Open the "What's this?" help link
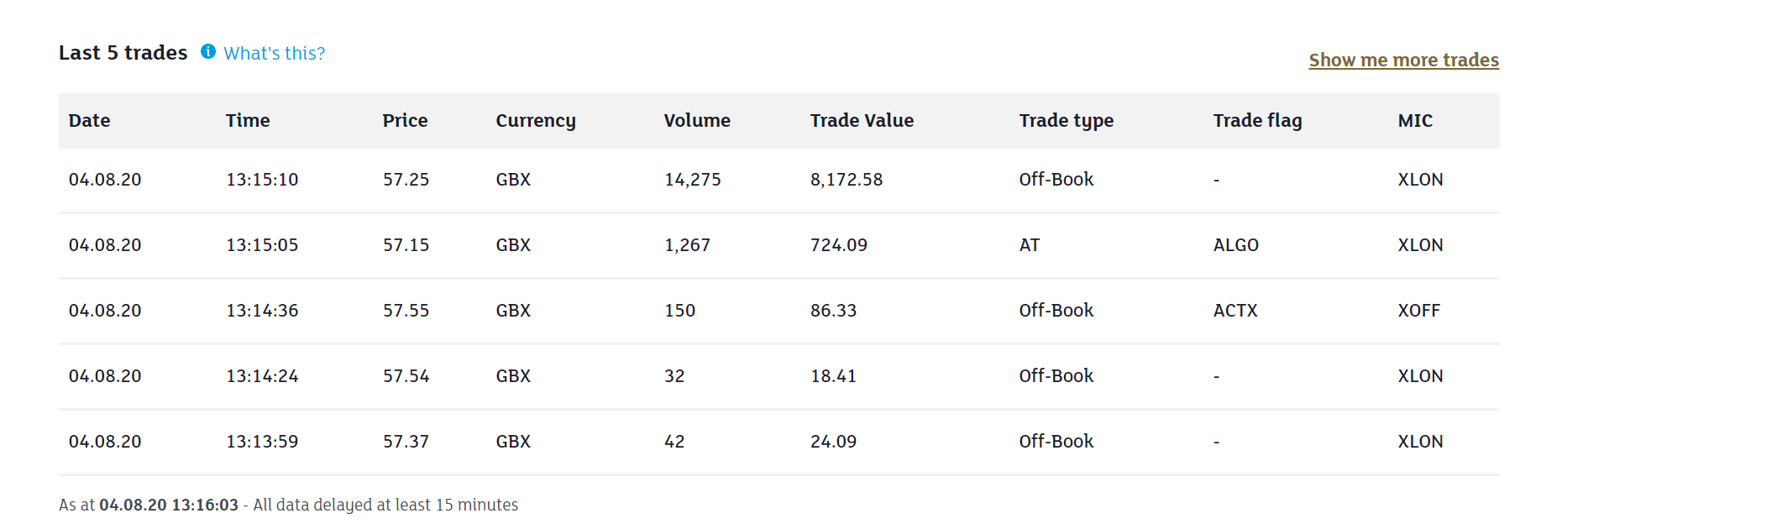1782x524 pixels. pyautogui.click(x=274, y=54)
